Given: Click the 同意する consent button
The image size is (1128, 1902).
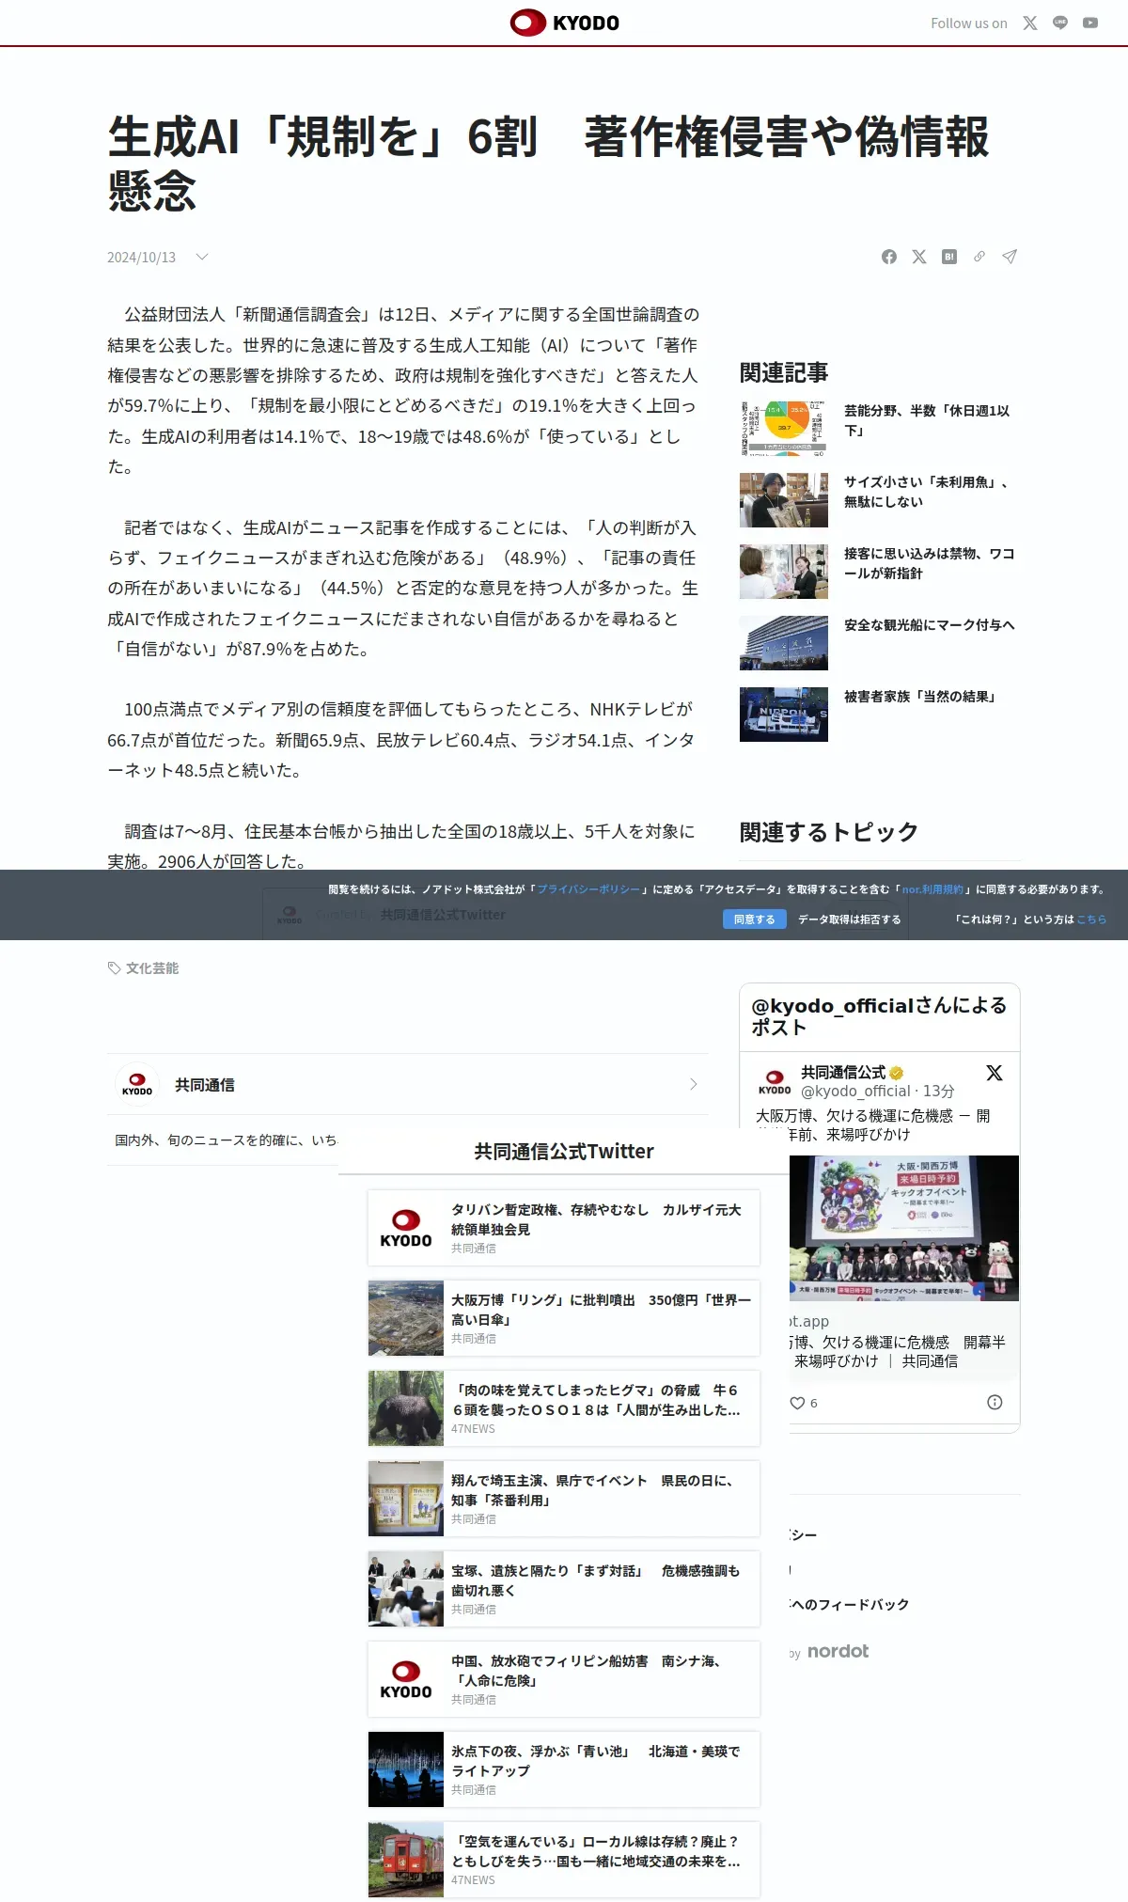Looking at the screenshot, I should tap(755, 920).
